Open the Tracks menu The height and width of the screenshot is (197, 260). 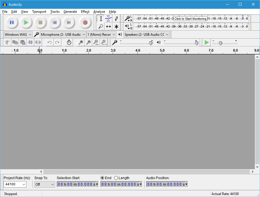pyautogui.click(x=55, y=12)
